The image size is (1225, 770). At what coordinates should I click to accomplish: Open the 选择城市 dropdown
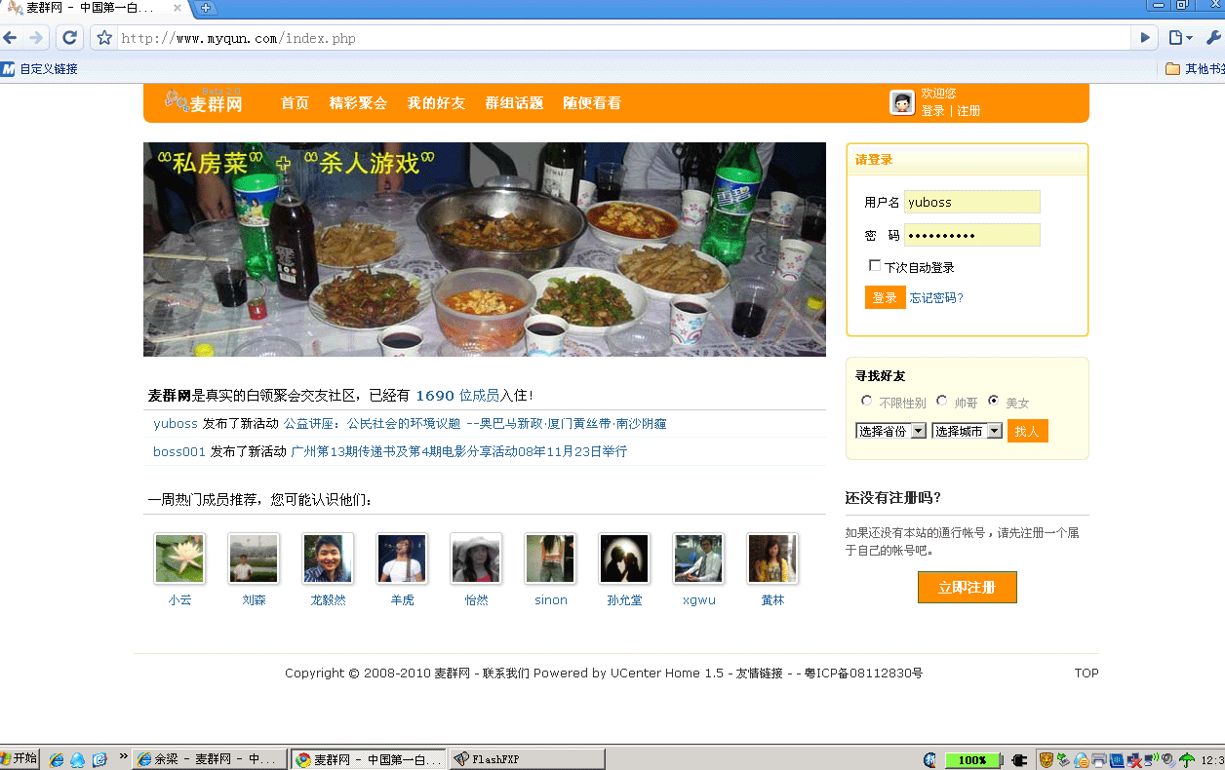click(x=967, y=431)
